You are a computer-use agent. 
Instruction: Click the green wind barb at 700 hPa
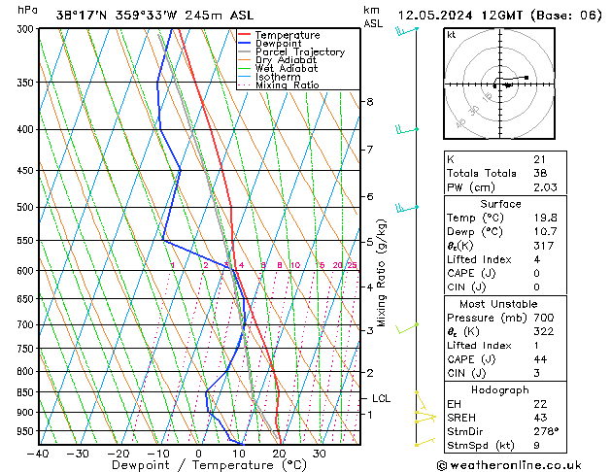tap(407, 328)
